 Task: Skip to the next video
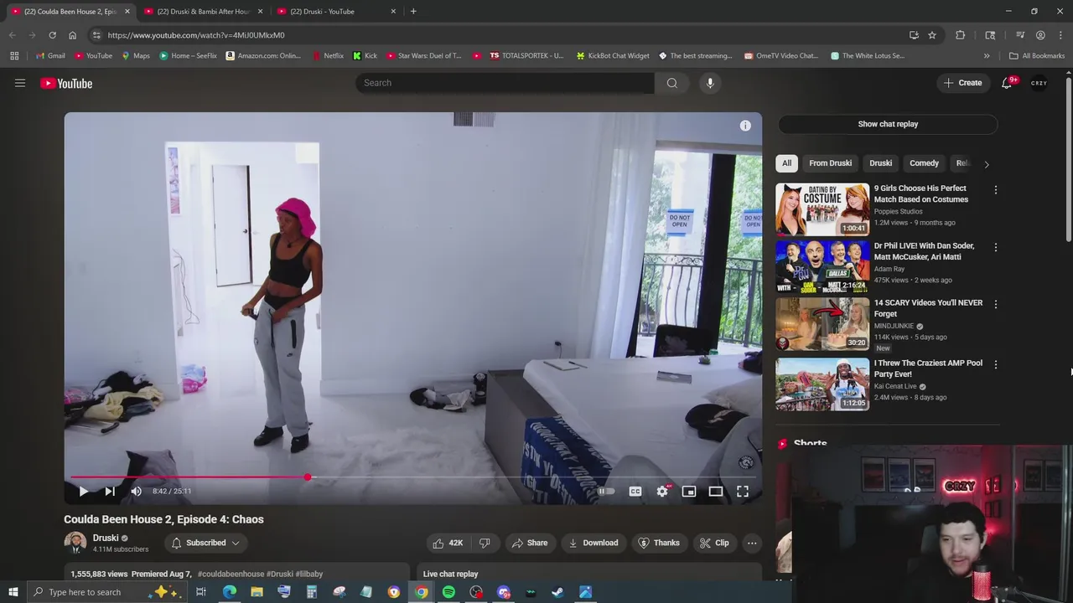(110, 492)
